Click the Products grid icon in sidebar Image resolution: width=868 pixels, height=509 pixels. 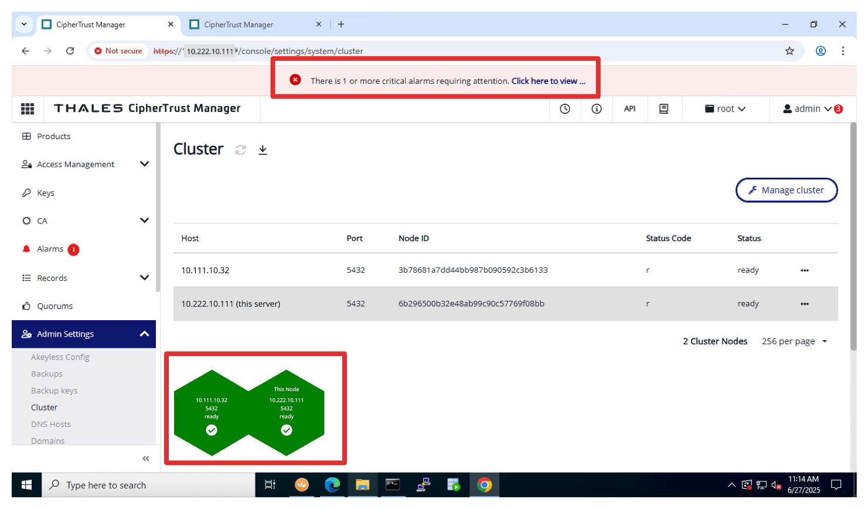click(26, 136)
